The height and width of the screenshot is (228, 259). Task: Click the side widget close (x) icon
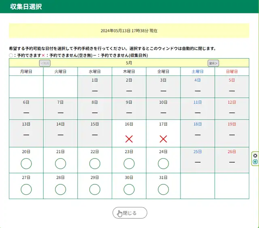(x=255, y=156)
